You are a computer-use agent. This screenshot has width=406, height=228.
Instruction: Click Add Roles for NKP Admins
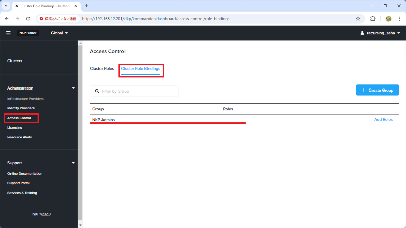click(x=383, y=120)
